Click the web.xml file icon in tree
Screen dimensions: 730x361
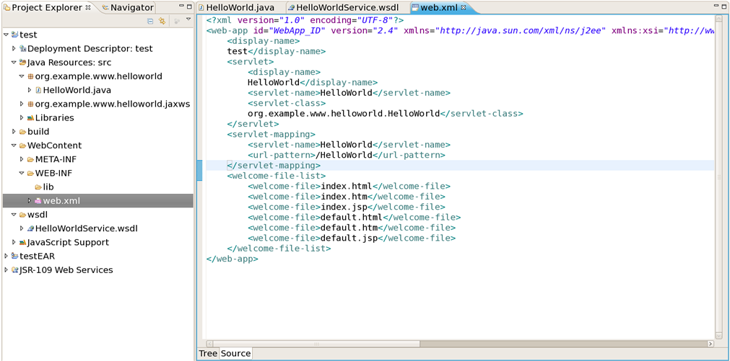point(39,201)
